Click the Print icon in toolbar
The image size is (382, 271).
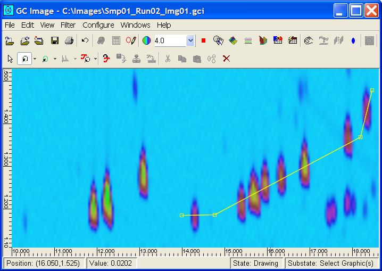69,40
